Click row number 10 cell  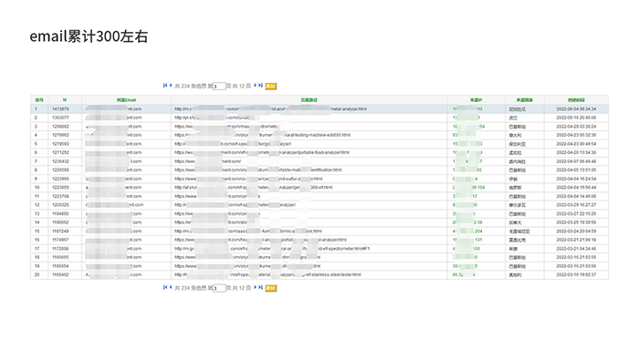pyautogui.click(x=39, y=188)
